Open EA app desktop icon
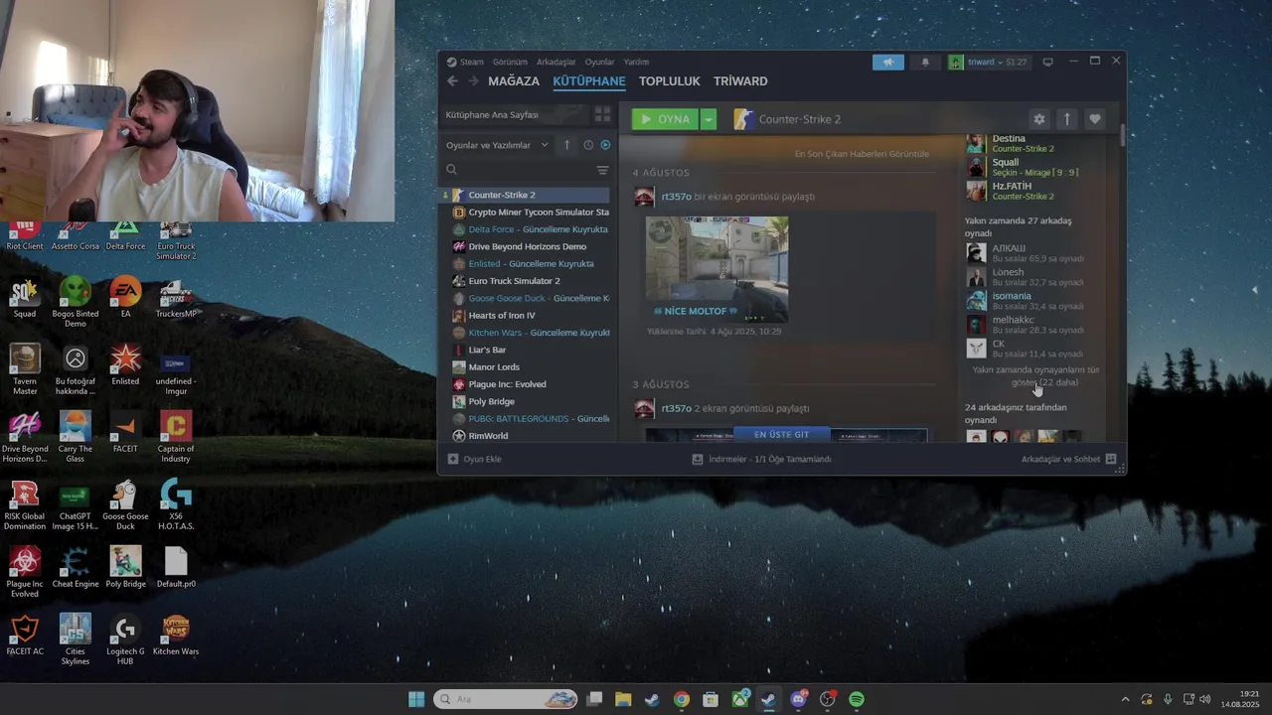 tap(125, 297)
